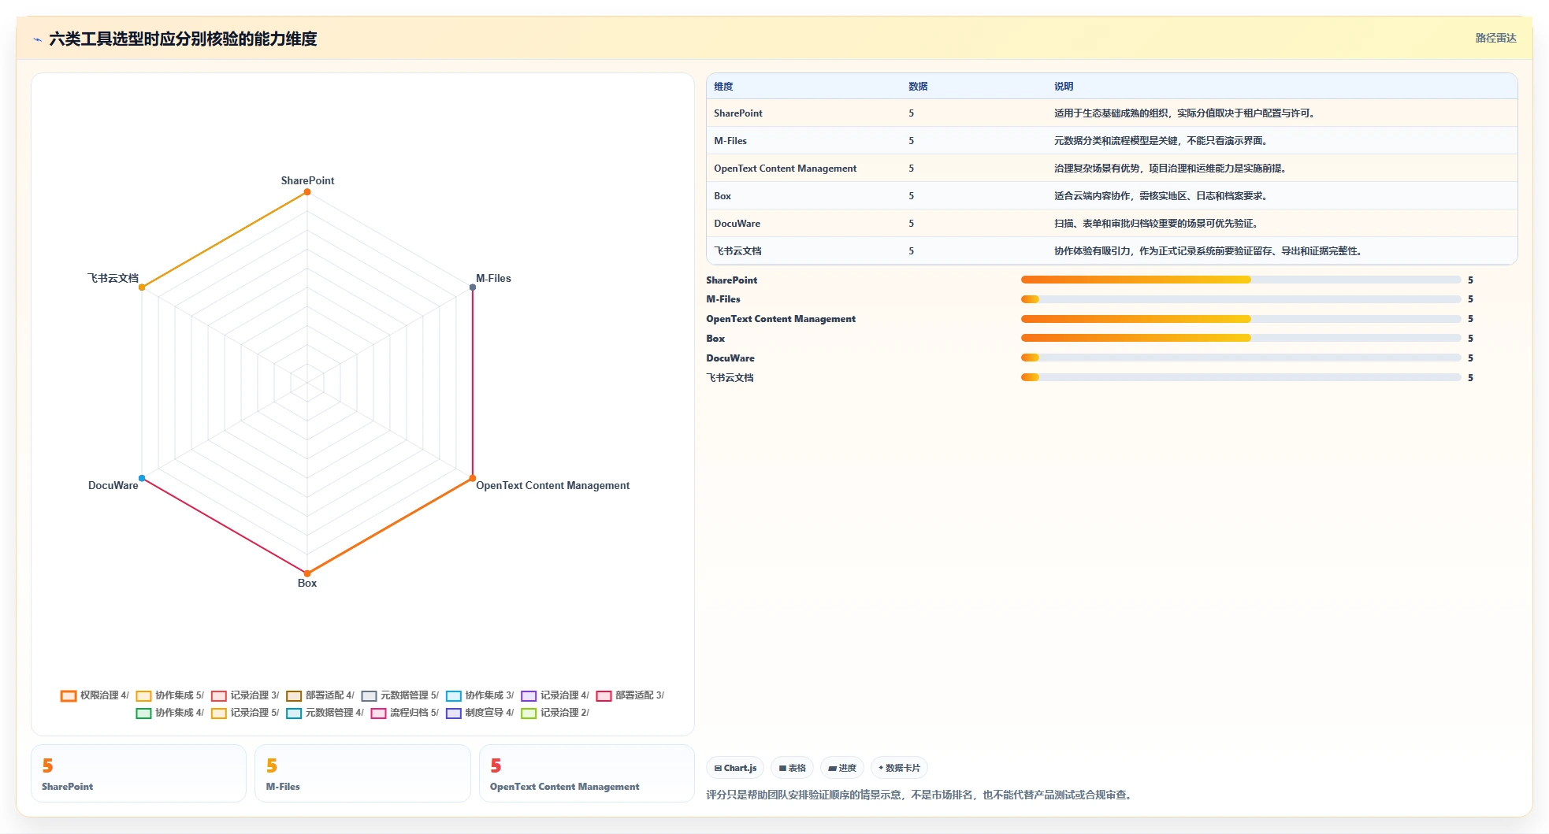Viewport: 1549px width, 834px height.
Task: Click the description starting 元数据分类和流程模型是关键
Action: (1161, 141)
